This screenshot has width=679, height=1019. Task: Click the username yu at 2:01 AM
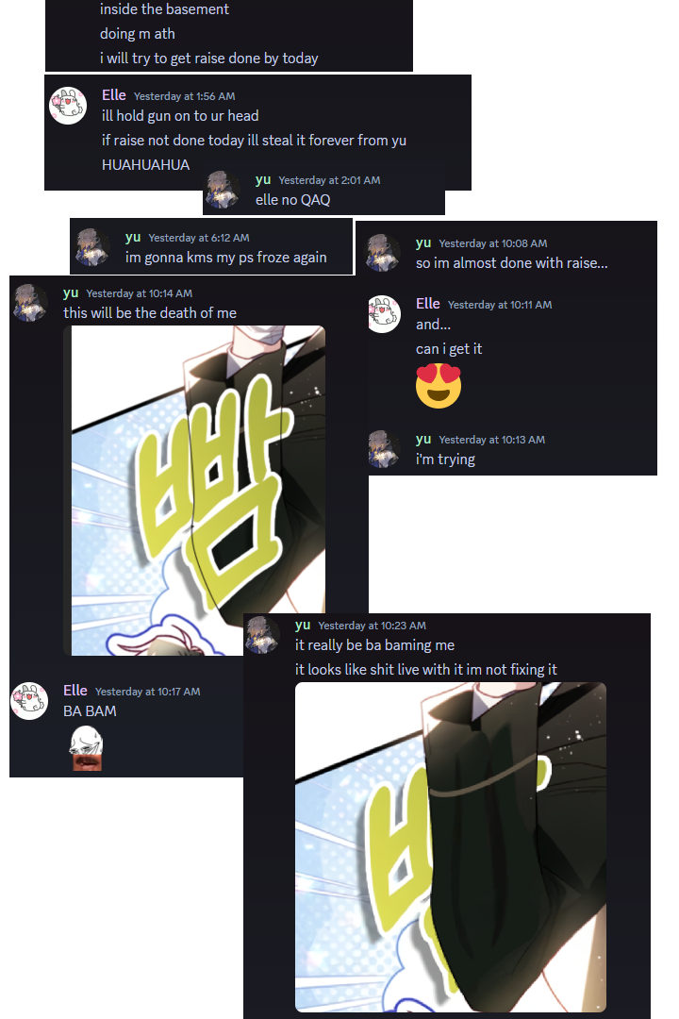click(263, 179)
